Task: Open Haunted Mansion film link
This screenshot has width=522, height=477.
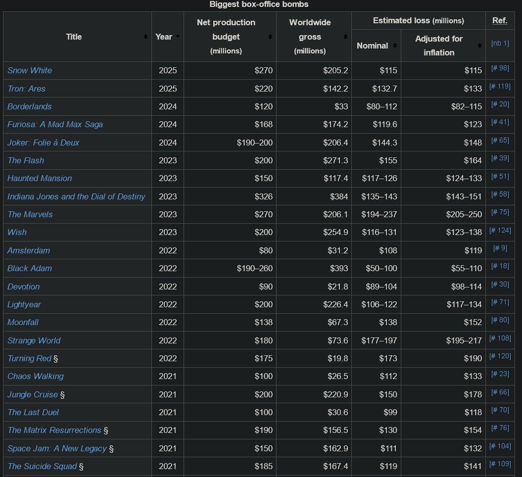Action: tap(40, 179)
